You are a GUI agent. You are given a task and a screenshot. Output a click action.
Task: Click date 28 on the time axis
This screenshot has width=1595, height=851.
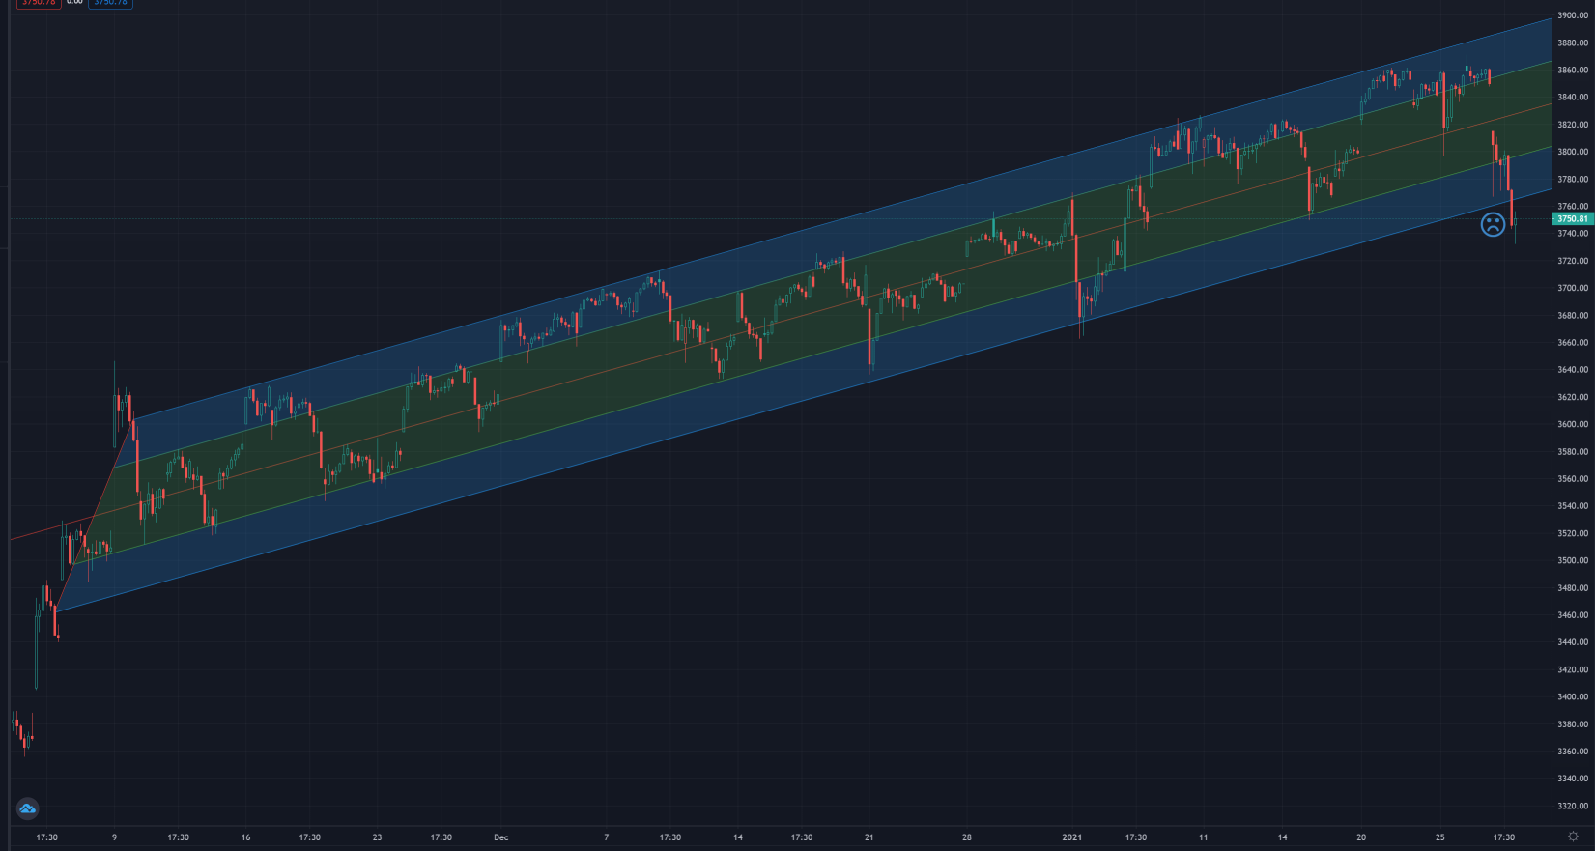966,837
